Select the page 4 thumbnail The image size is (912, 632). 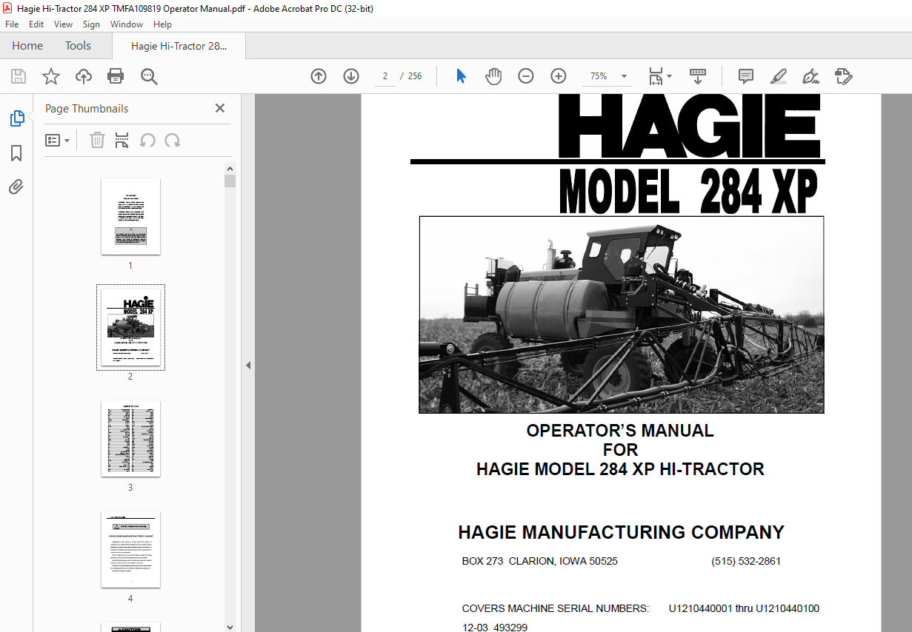(x=130, y=549)
